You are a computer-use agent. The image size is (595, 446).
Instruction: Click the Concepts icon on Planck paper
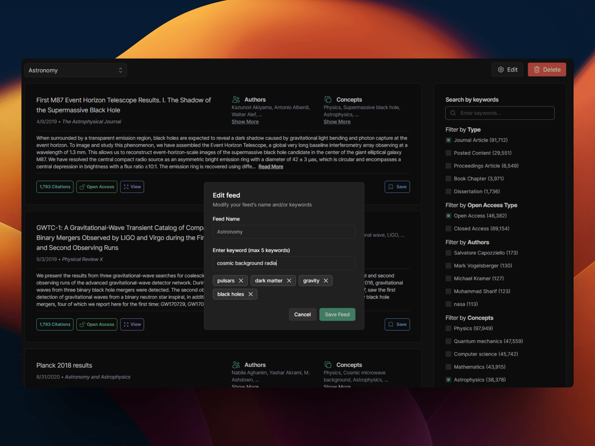pos(328,365)
